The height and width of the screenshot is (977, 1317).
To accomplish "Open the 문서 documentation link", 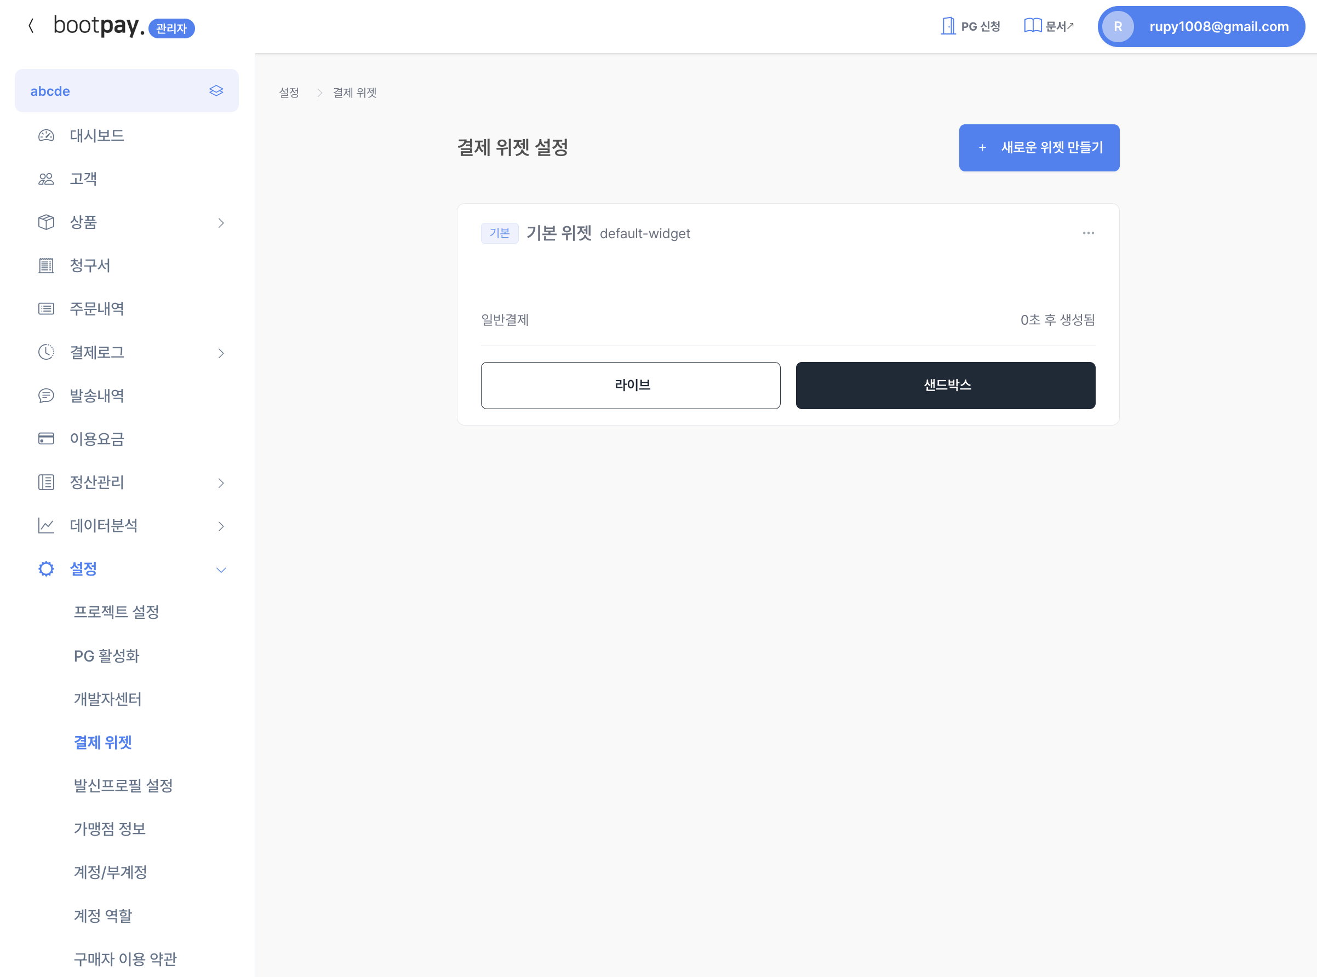I will (1049, 26).
